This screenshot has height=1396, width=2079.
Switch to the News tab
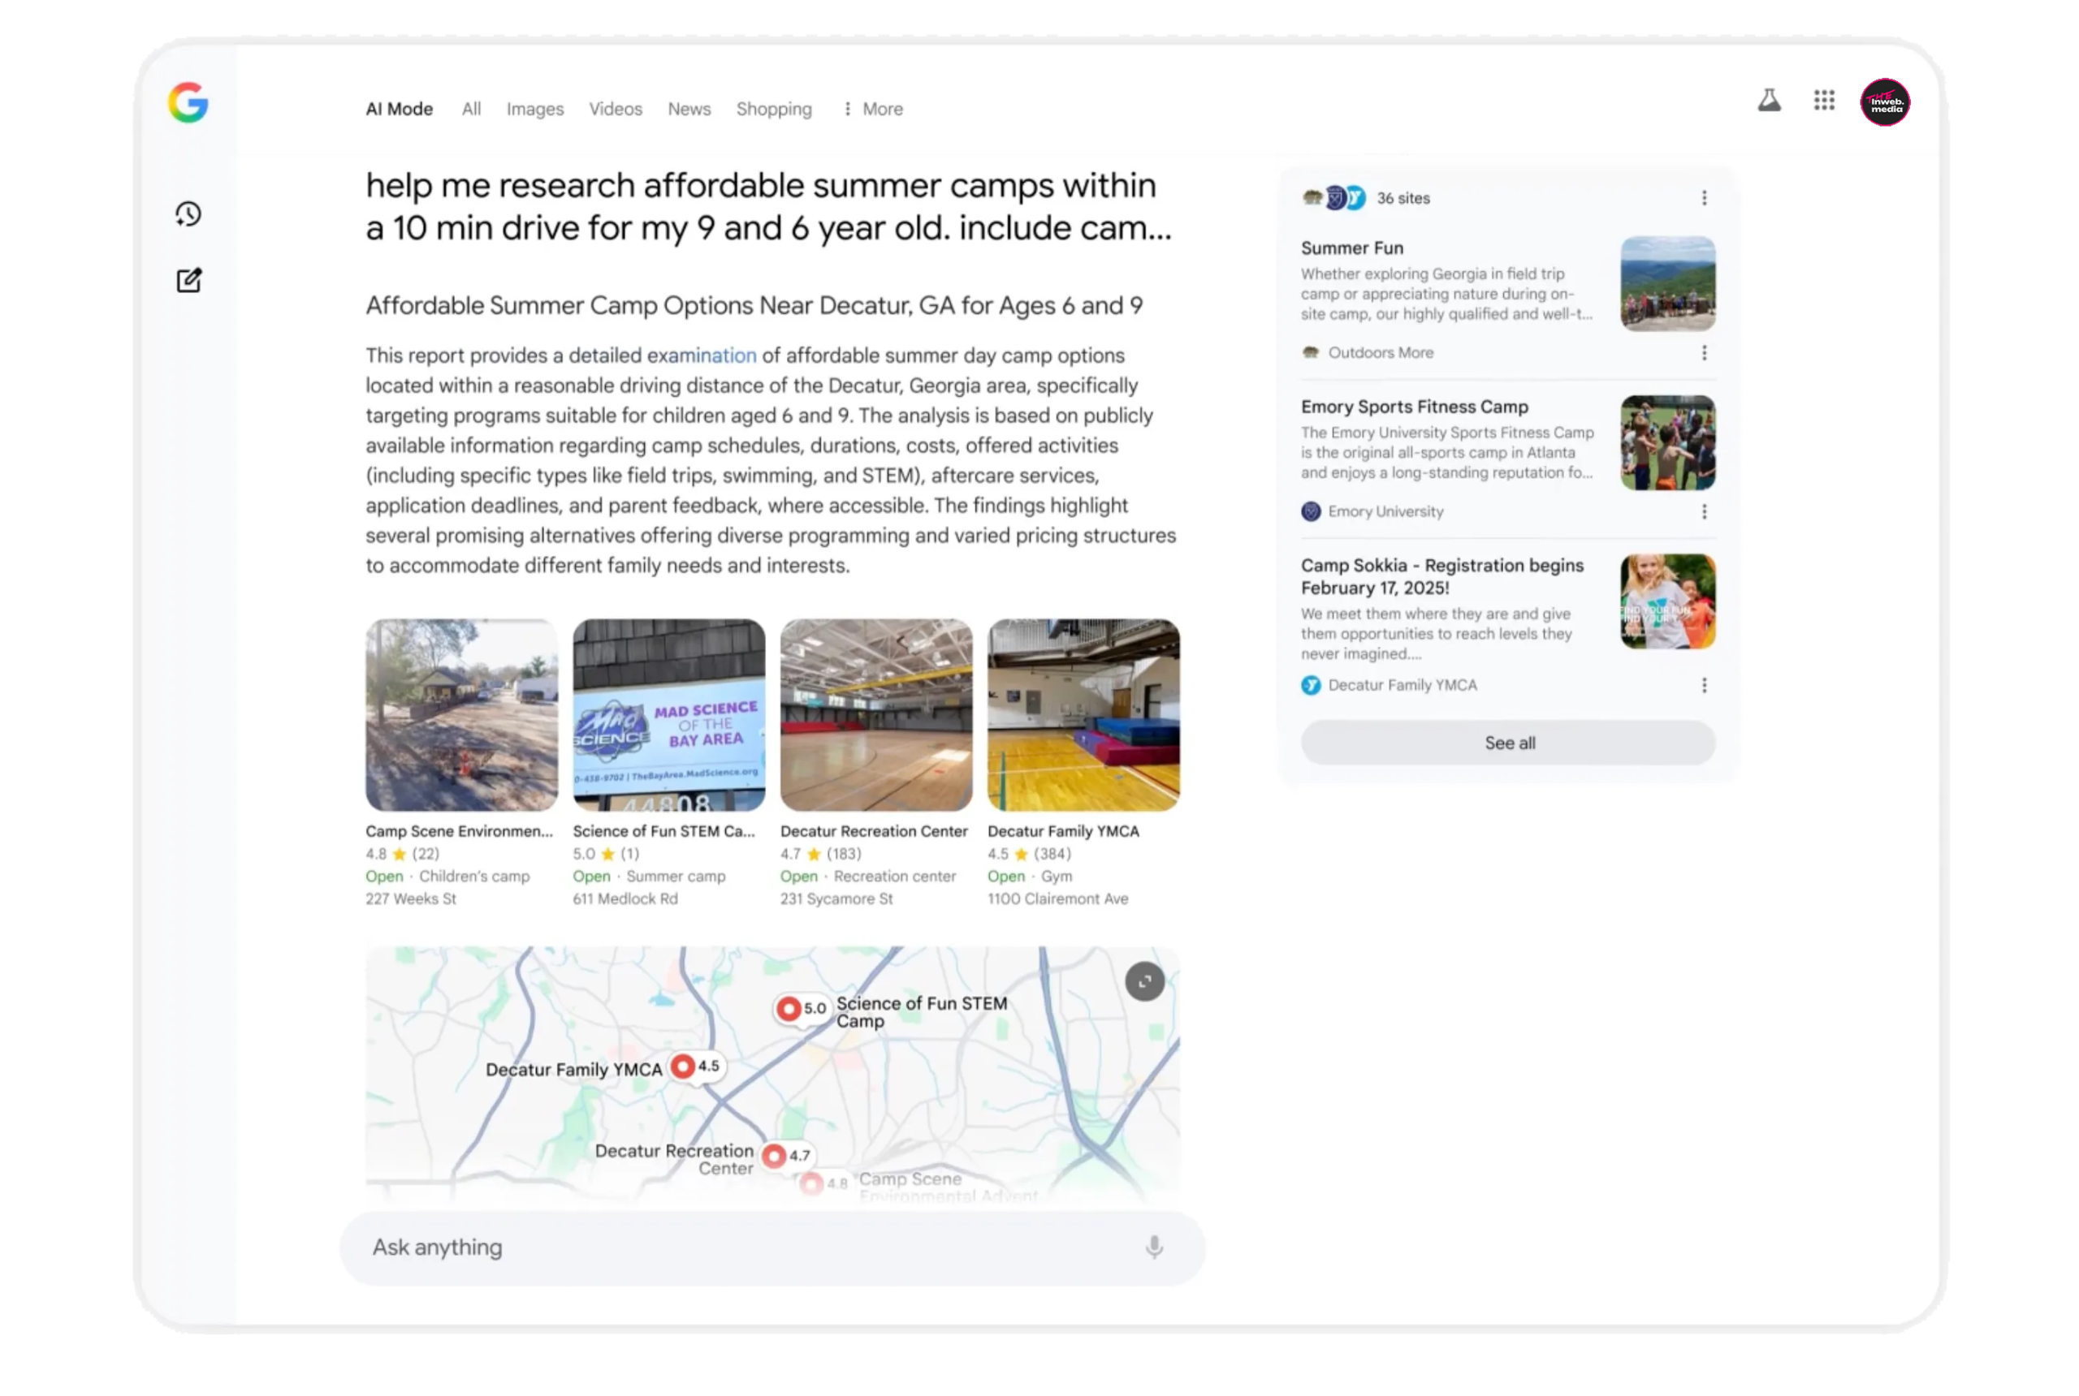689,109
